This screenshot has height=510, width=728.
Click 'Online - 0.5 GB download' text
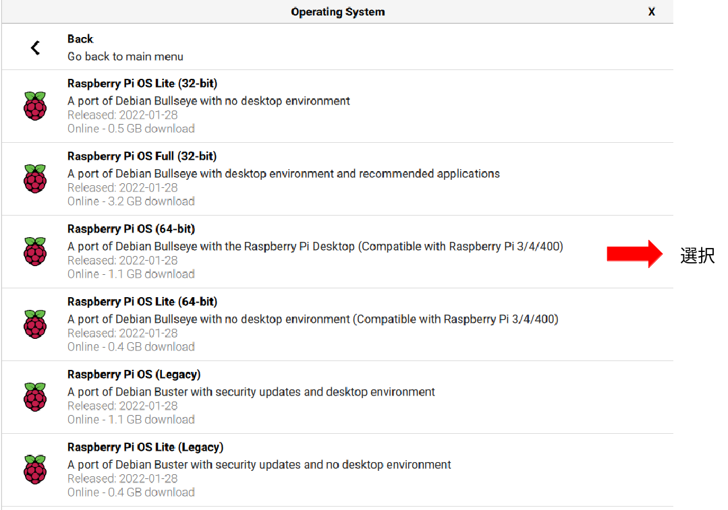(131, 129)
